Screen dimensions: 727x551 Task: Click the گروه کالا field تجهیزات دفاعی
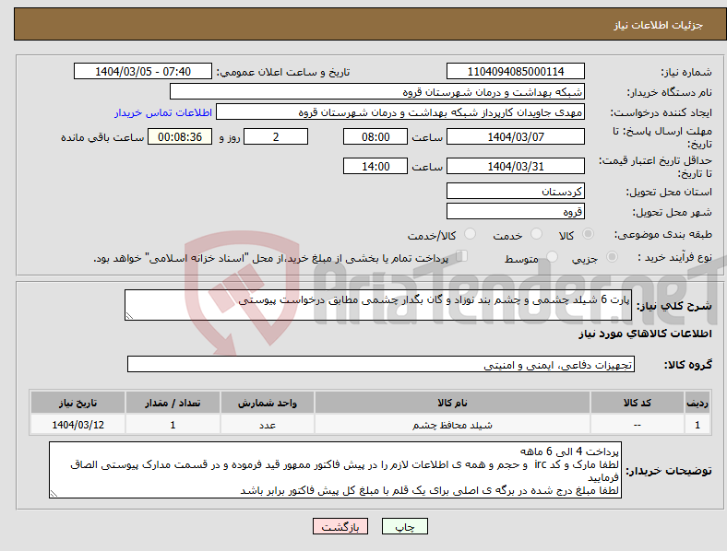pos(381,364)
